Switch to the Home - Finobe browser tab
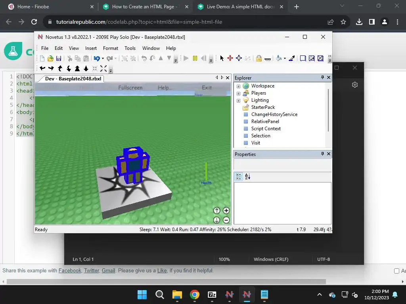The height and width of the screenshot is (304, 406). point(33,7)
